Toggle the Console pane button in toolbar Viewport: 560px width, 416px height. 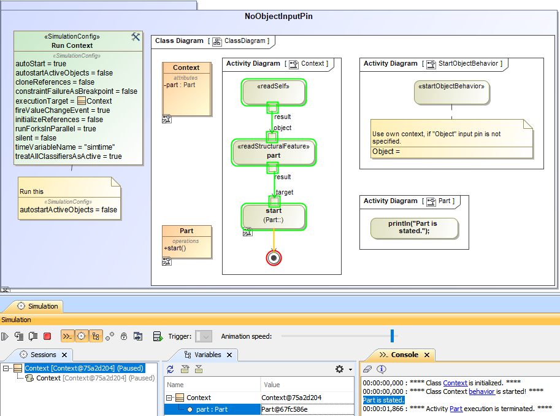pyautogui.click(x=67, y=336)
